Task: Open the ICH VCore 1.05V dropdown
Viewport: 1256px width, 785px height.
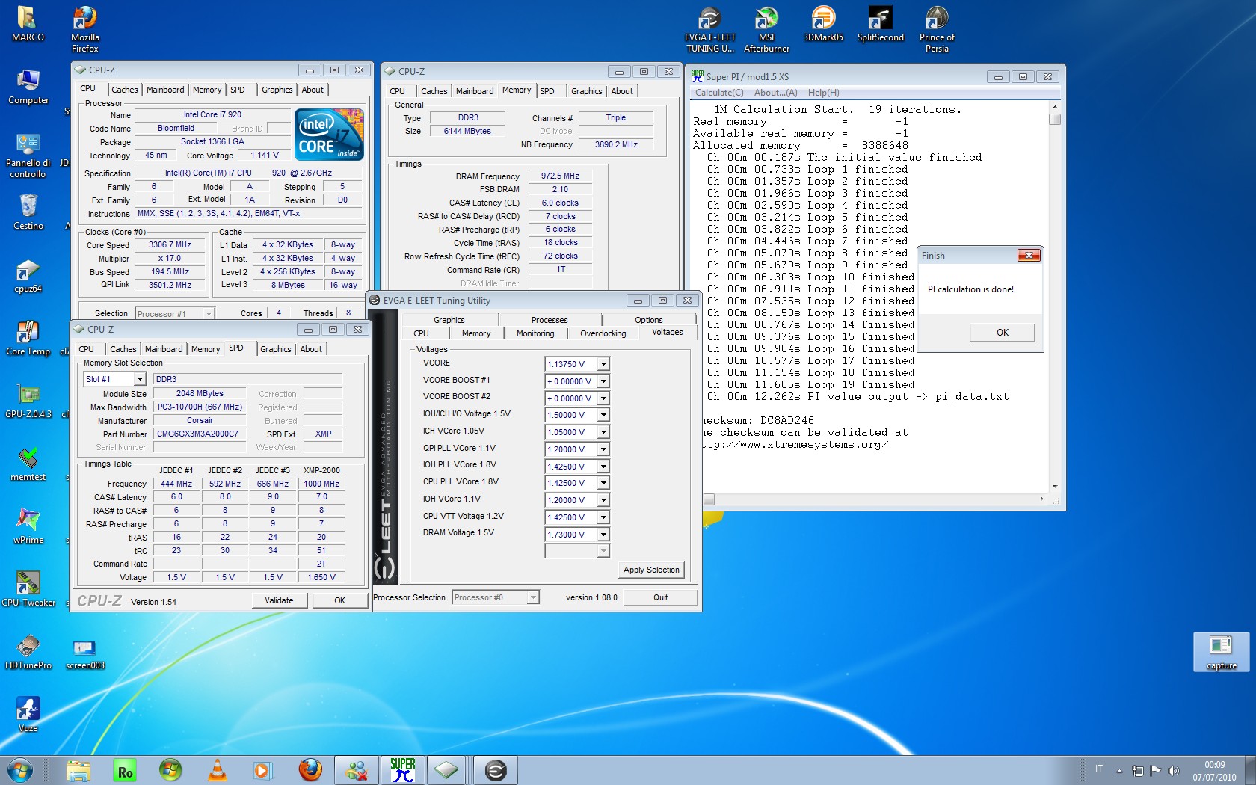Action: pos(603,432)
